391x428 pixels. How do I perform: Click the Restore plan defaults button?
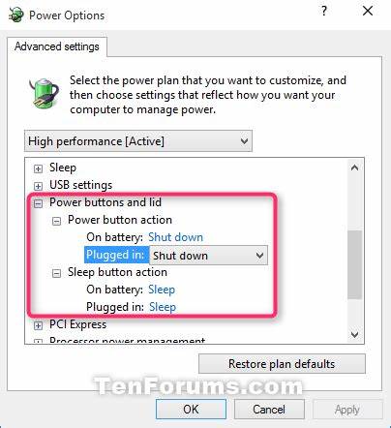click(282, 364)
